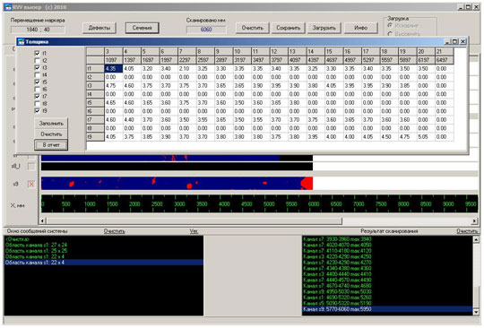Screen dimensions: 484x328
Task: Select cell 4.50 in row t9
Action: tap(389, 137)
